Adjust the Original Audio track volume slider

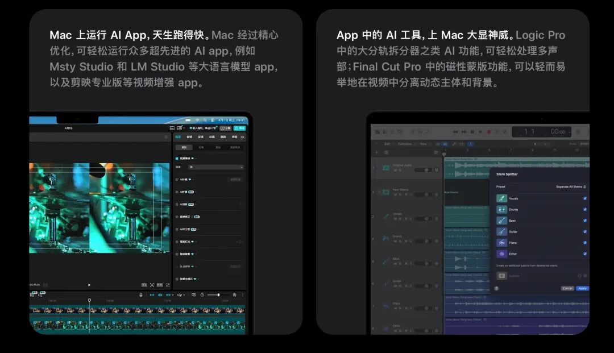[x=424, y=170]
